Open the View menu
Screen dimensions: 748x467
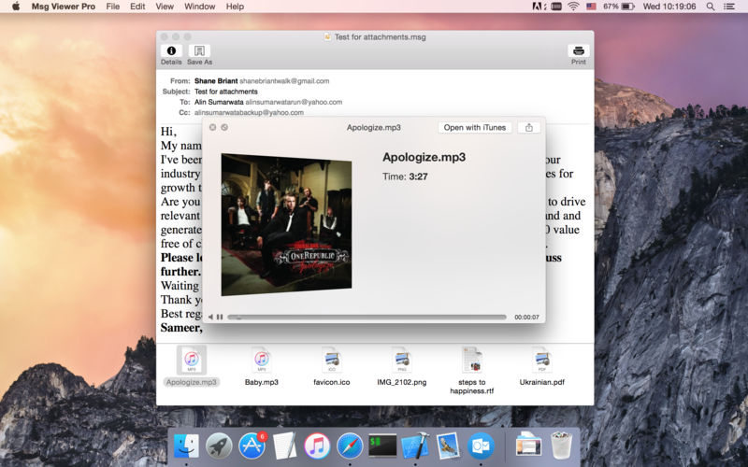click(165, 7)
